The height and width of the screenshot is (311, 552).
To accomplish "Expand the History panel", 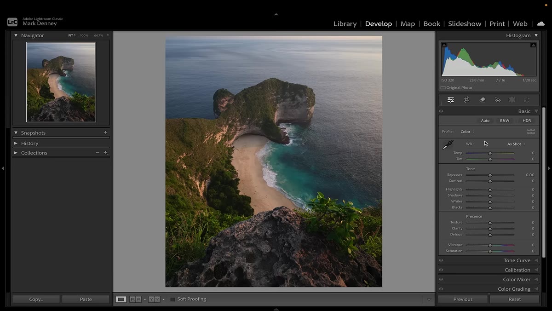I will [16, 143].
